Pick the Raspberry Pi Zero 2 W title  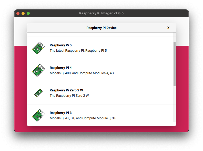[66, 90]
